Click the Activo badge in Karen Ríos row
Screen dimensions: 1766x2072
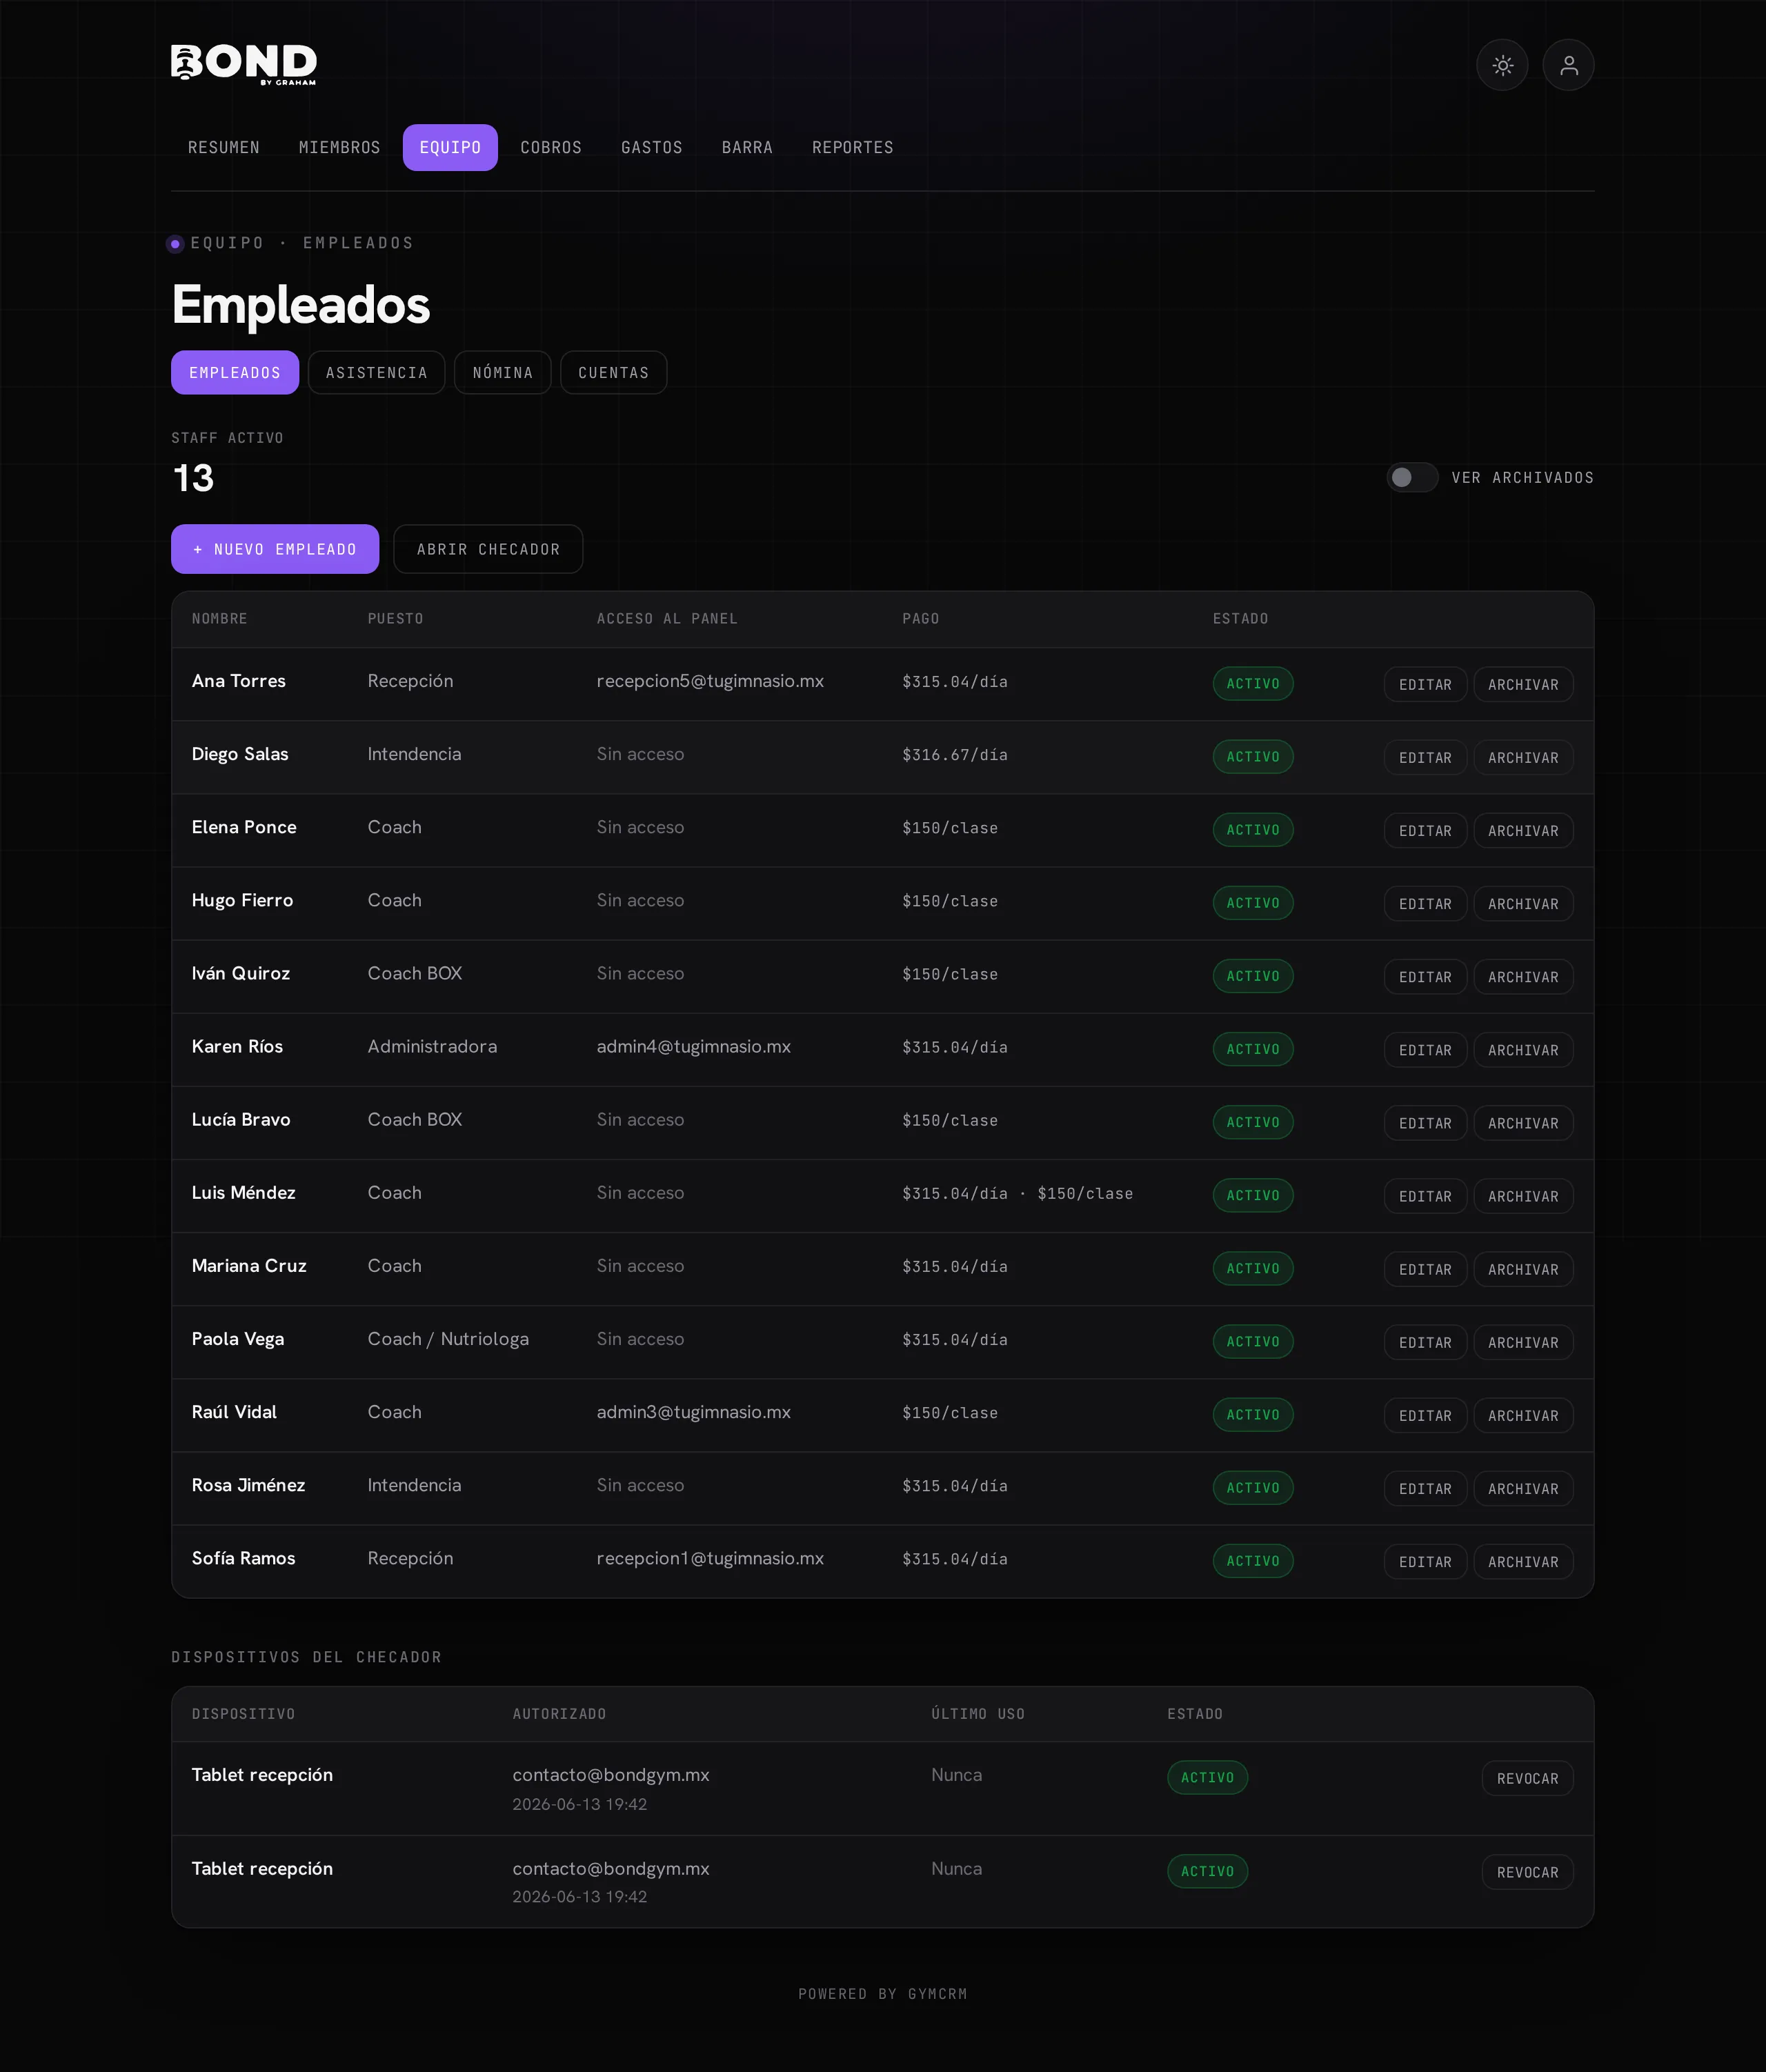[1253, 1049]
